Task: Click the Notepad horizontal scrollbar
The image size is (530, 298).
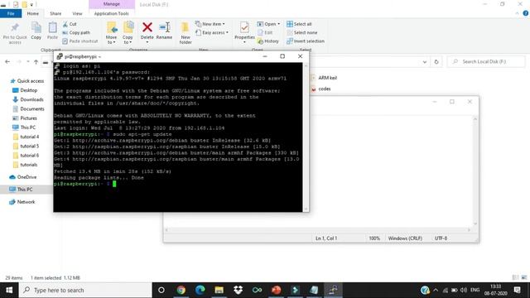Action: [x=318, y=230]
